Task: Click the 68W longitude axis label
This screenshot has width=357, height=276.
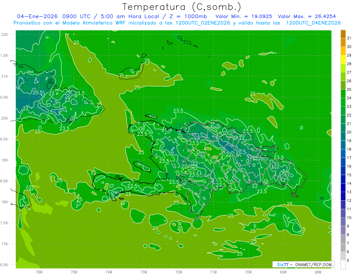Action: (318, 272)
